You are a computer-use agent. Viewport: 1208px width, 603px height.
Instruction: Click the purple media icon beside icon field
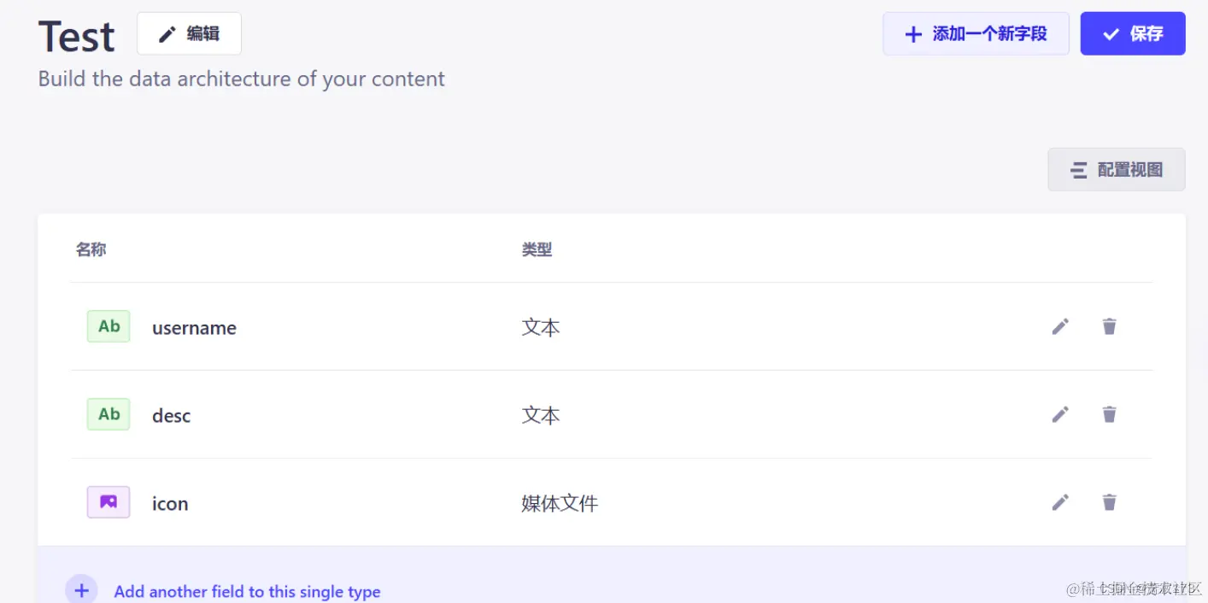(108, 501)
